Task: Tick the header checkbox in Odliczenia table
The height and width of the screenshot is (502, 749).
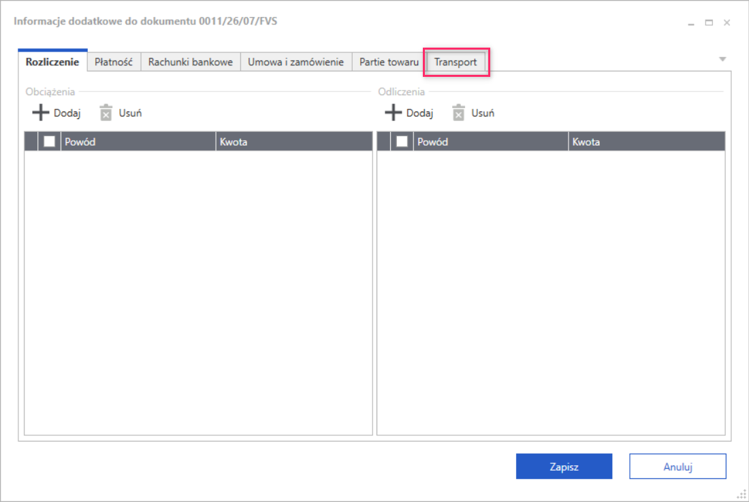Action: click(x=402, y=141)
